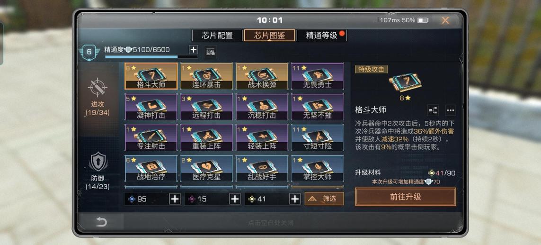Switch to the 芯片配置 tab
The image size is (541, 245).
point(217,35)
